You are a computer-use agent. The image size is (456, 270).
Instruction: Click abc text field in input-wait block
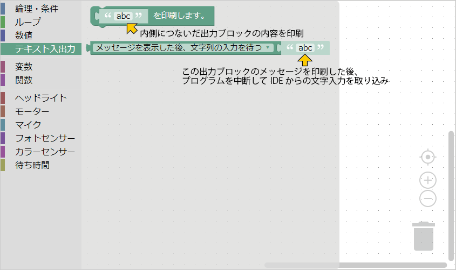(x=305, y=48)
